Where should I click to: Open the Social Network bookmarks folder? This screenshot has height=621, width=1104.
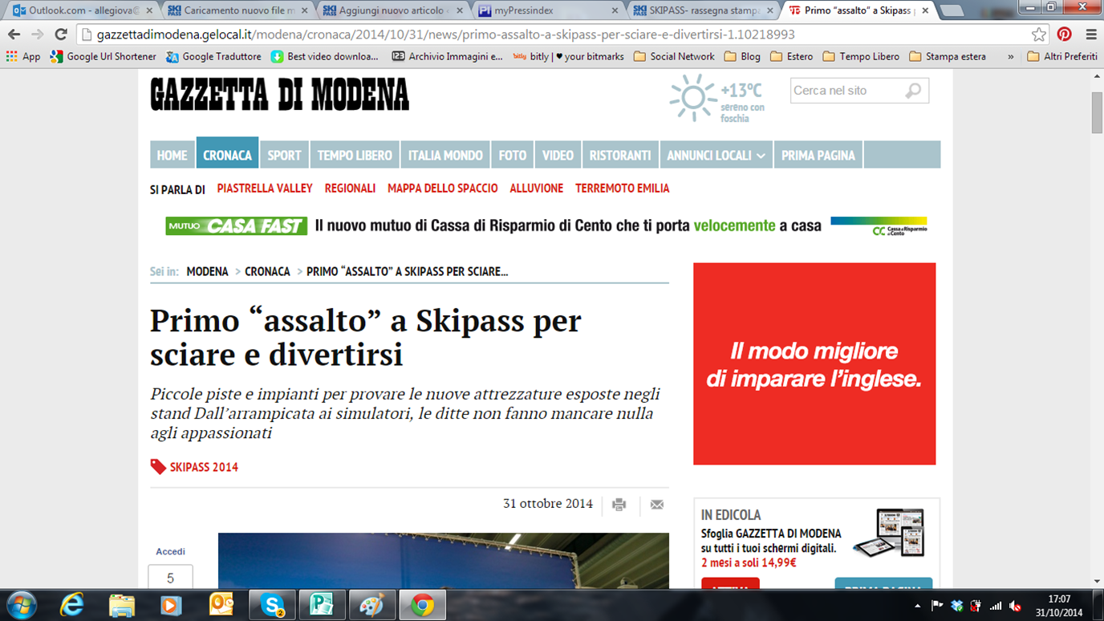[674, 56]
